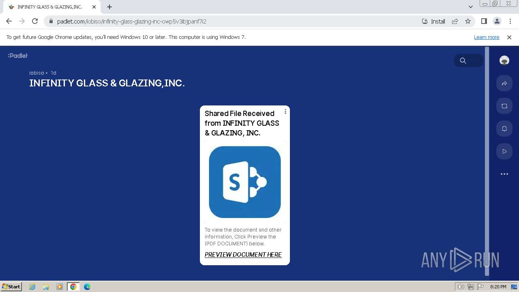Click the page vertical scrollbar

[487, 162]
